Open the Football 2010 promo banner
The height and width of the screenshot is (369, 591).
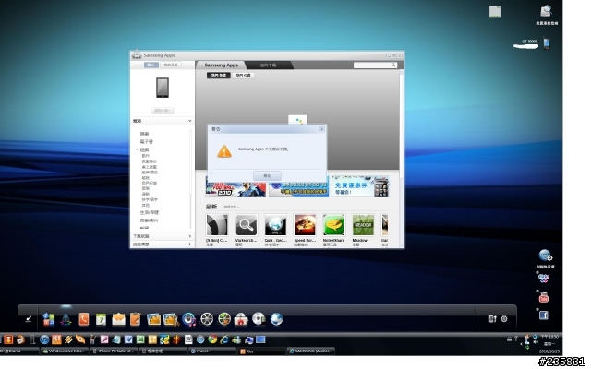[236, 187]
